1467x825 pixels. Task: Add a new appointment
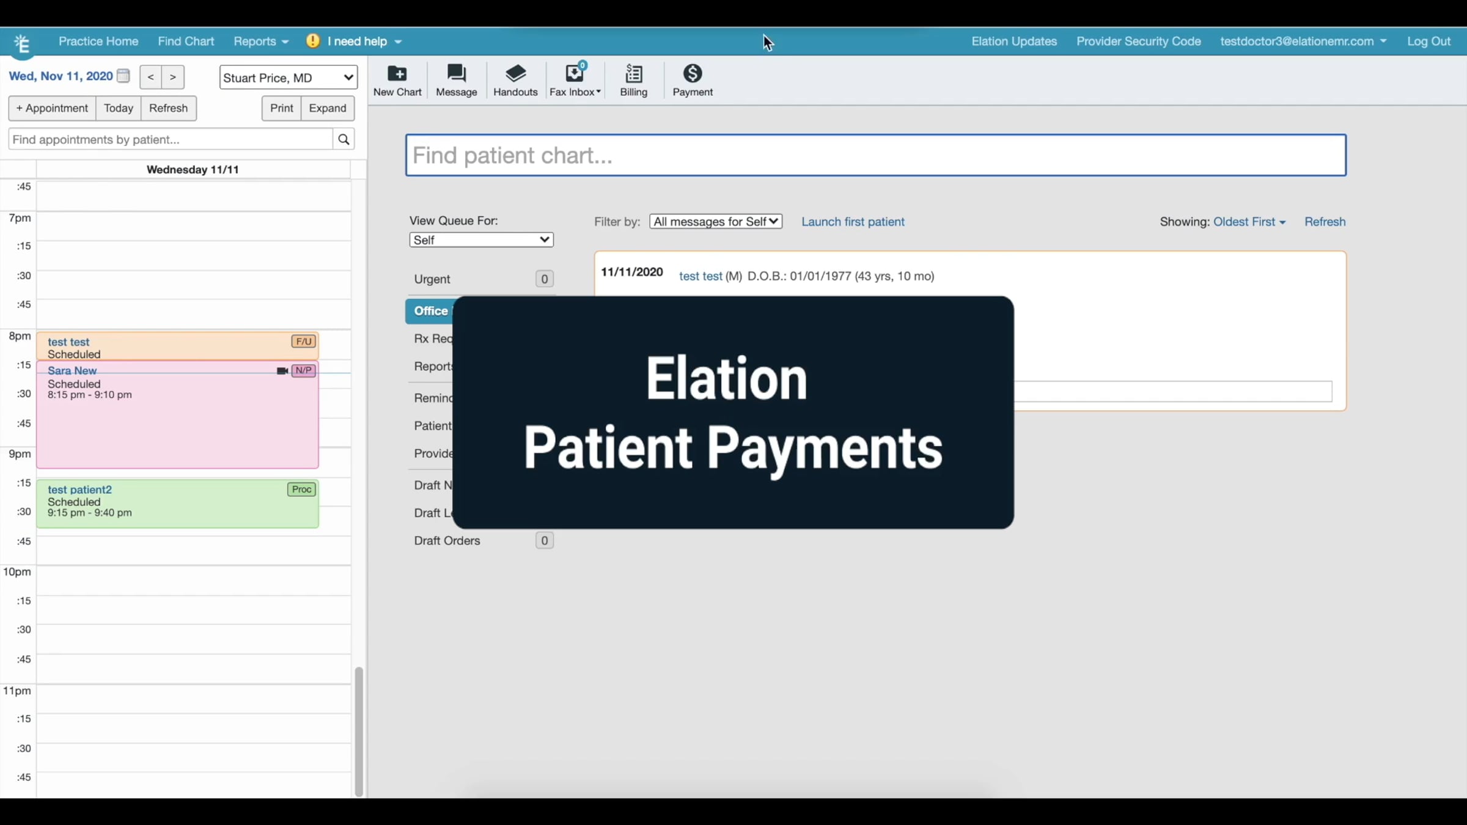[52, 108]
